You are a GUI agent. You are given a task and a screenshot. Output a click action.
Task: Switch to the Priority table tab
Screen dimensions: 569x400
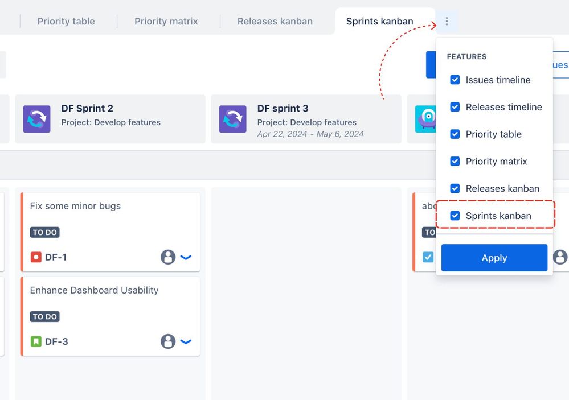[66, 21]
